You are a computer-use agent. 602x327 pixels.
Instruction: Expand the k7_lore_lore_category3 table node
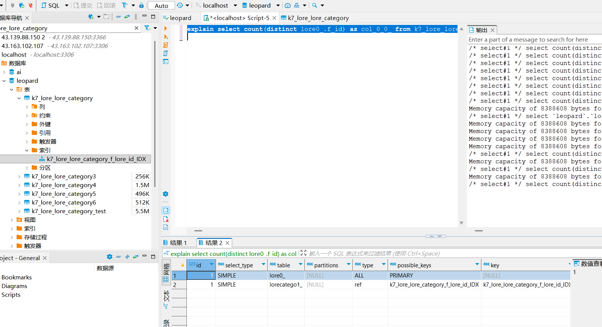click(x=19, y=177)
